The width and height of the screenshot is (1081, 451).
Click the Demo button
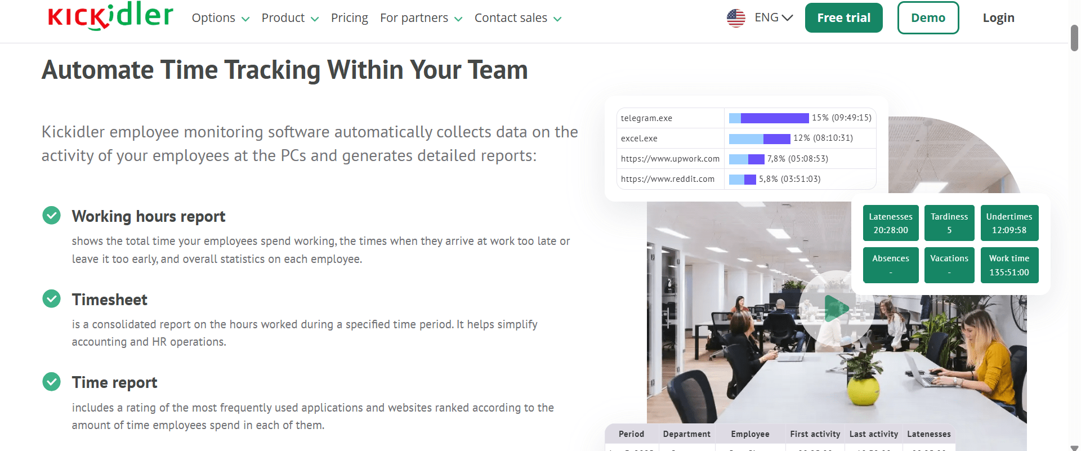tap(928, 18)
